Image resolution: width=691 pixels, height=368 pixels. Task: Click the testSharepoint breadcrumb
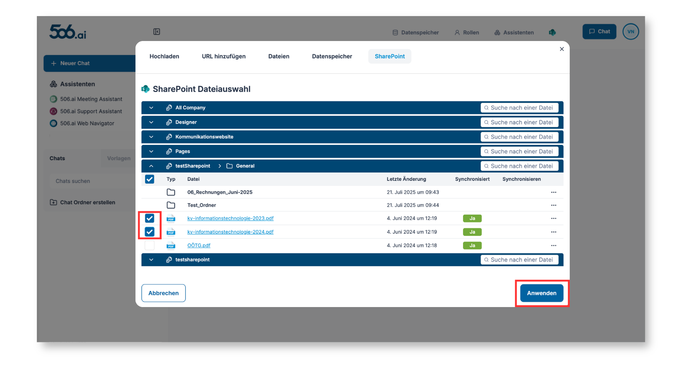coord(193,166)
